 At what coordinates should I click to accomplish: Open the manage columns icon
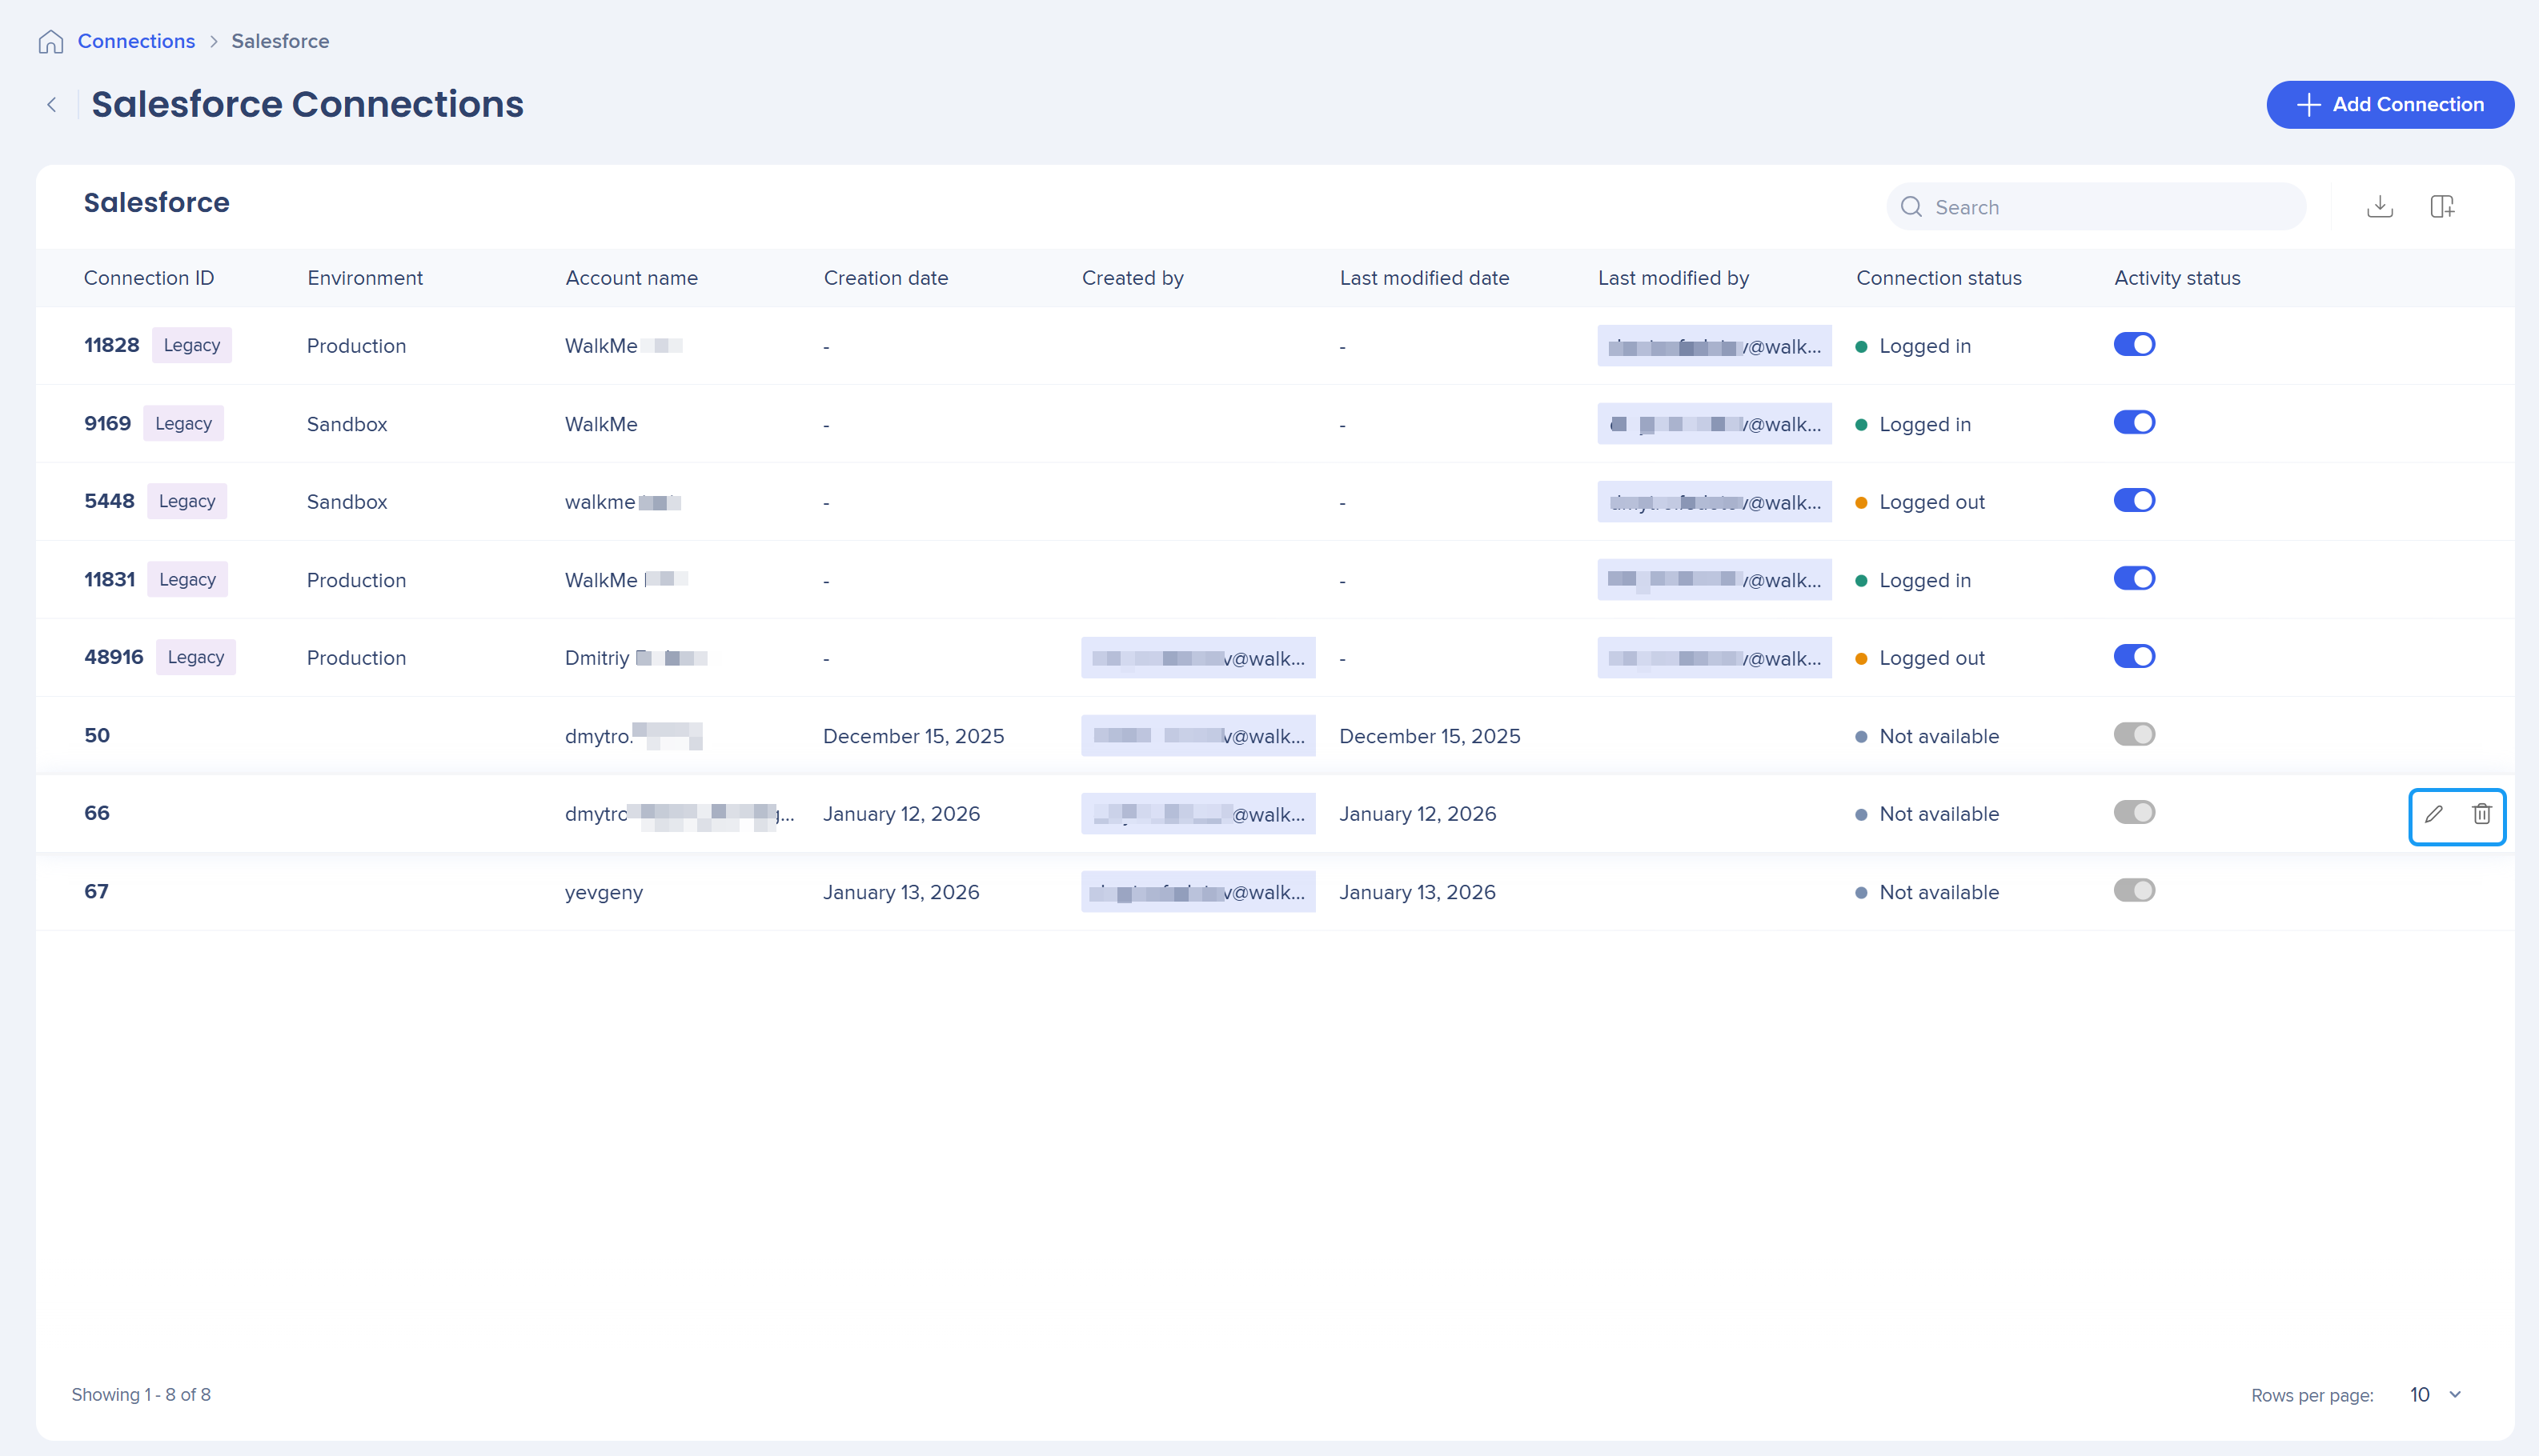click(2442, 207)
